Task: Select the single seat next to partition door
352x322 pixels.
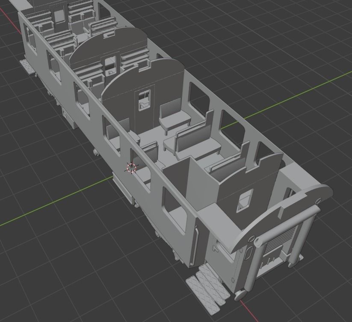Action: pos(174,117)
